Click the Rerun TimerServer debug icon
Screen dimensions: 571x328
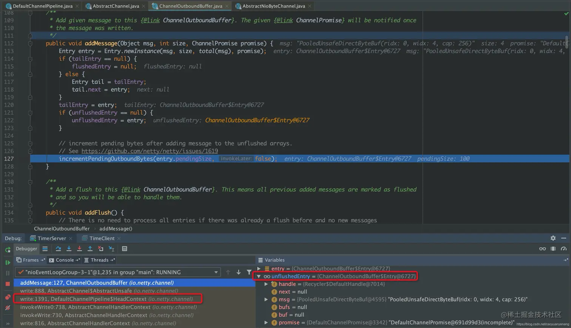(x=8, y=250)
